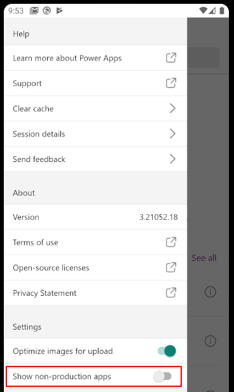The height and width of the screenshot is (392, 234).
Task: Tap upper info icon below See all
Action: (x=210, y=292)
